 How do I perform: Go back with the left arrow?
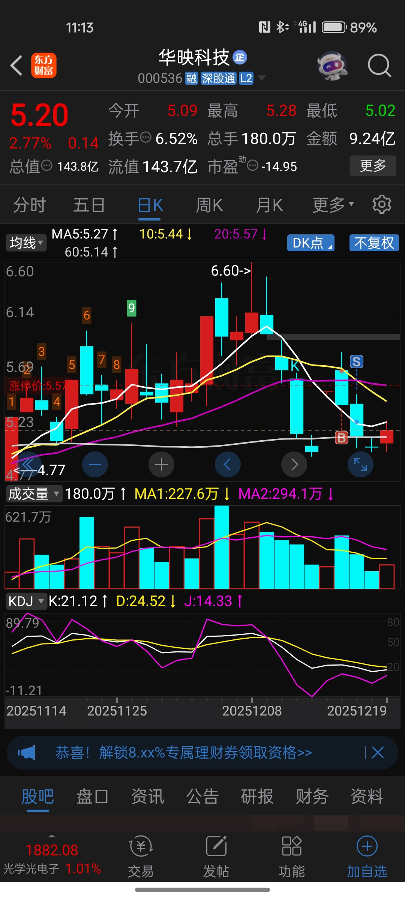pos(16,66)
